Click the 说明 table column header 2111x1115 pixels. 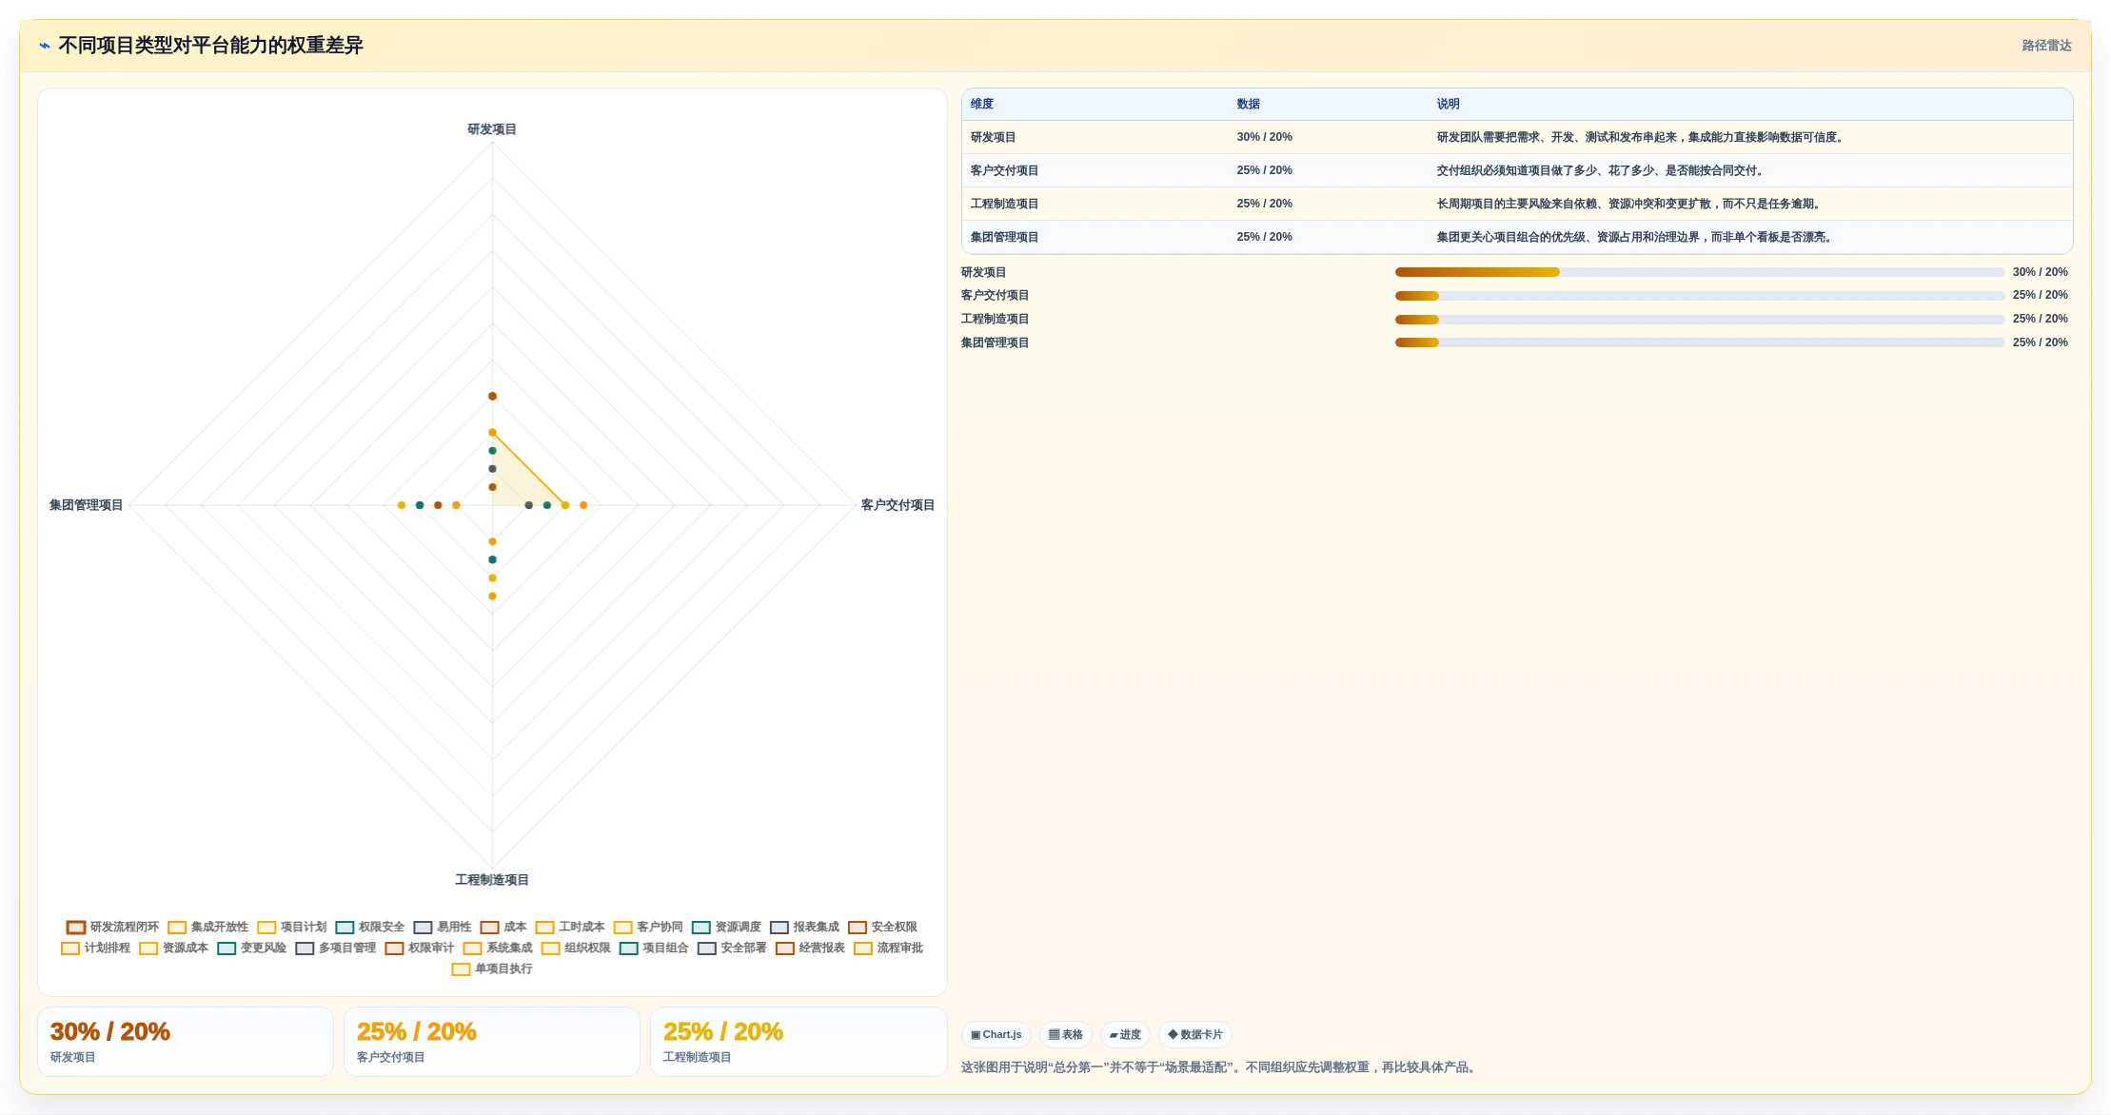click(x=1448, y=104)
